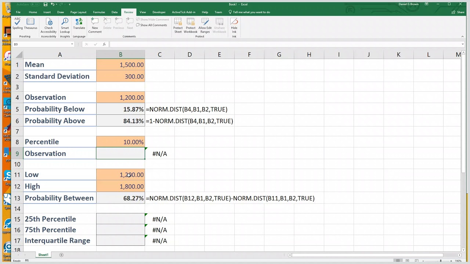Click the Redo arrow

[61, 4]
